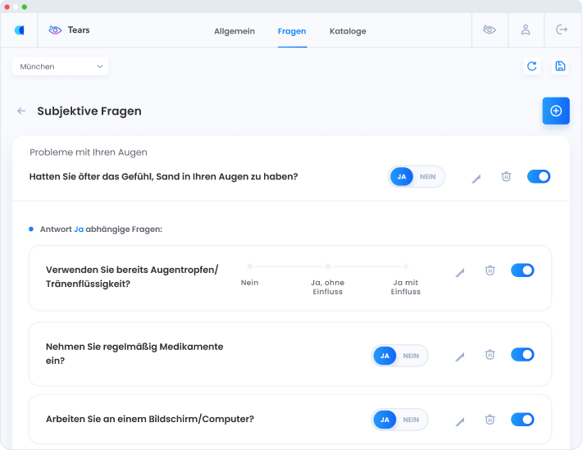Select NEIN for the Medikamente question
Image resolution: width=583 pixels, height=450 pixels.
pos(411,356)
